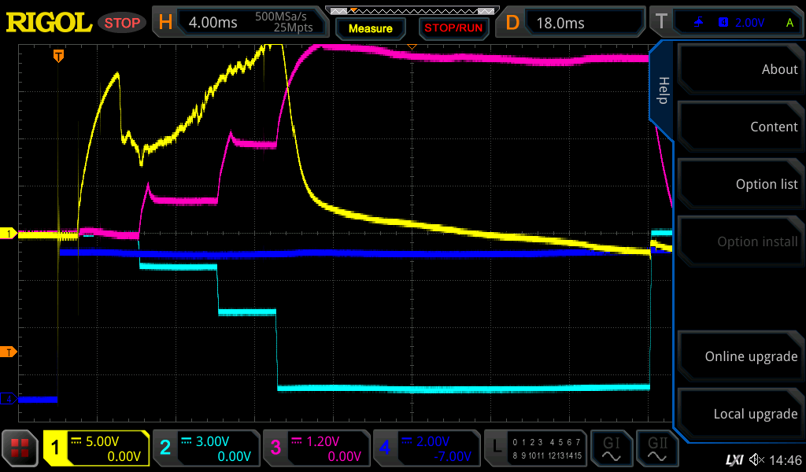The width and height of the screenshot is (806, 472).
Task: Toggle channel 2 with 3.00V scale
Action: pyautogui.click(x=205, y=448)
